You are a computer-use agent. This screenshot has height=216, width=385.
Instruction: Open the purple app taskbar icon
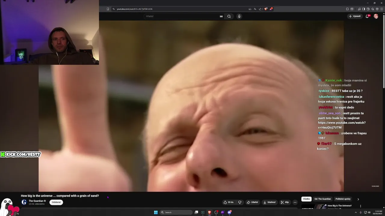click(x=223, y=212)
